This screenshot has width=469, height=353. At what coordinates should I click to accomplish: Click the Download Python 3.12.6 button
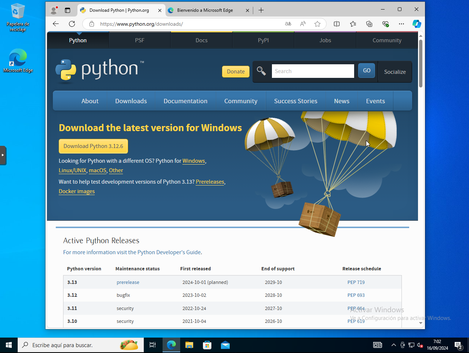(93, 146)
